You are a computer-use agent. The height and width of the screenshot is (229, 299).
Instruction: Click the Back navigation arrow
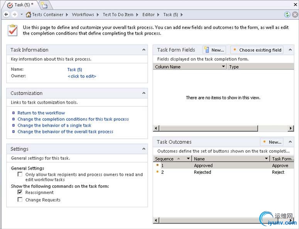pos(6,15)
